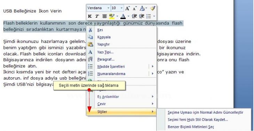The image size is (254, 131).
Task: Click the text belleğinize atın.
Action: [x=20, y=66]
